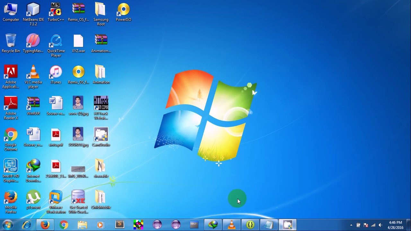Select the VMware Workstation desktop shortcut
This screenshot has height=231, width=411.
click(x=56, y=202)
